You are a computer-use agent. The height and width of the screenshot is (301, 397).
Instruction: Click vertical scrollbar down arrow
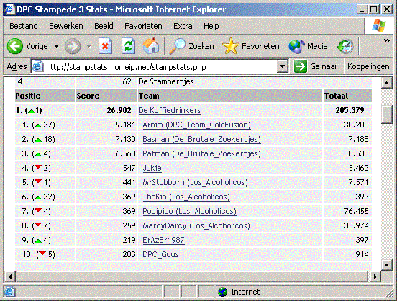point(387,265)
